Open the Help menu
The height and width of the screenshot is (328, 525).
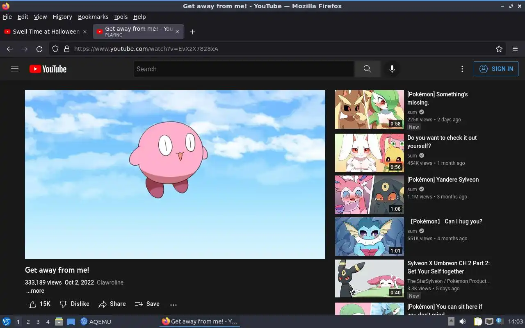139,17
